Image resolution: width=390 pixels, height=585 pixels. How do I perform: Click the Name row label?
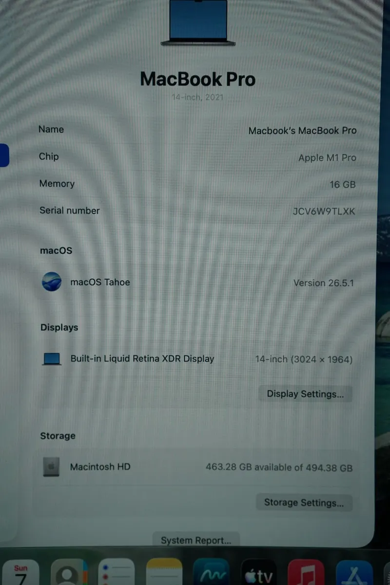[51, 129]
